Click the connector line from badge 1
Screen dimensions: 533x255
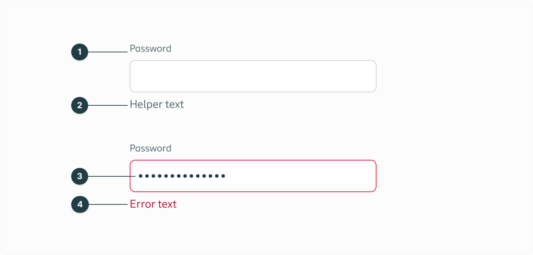[x=108, y=52]
